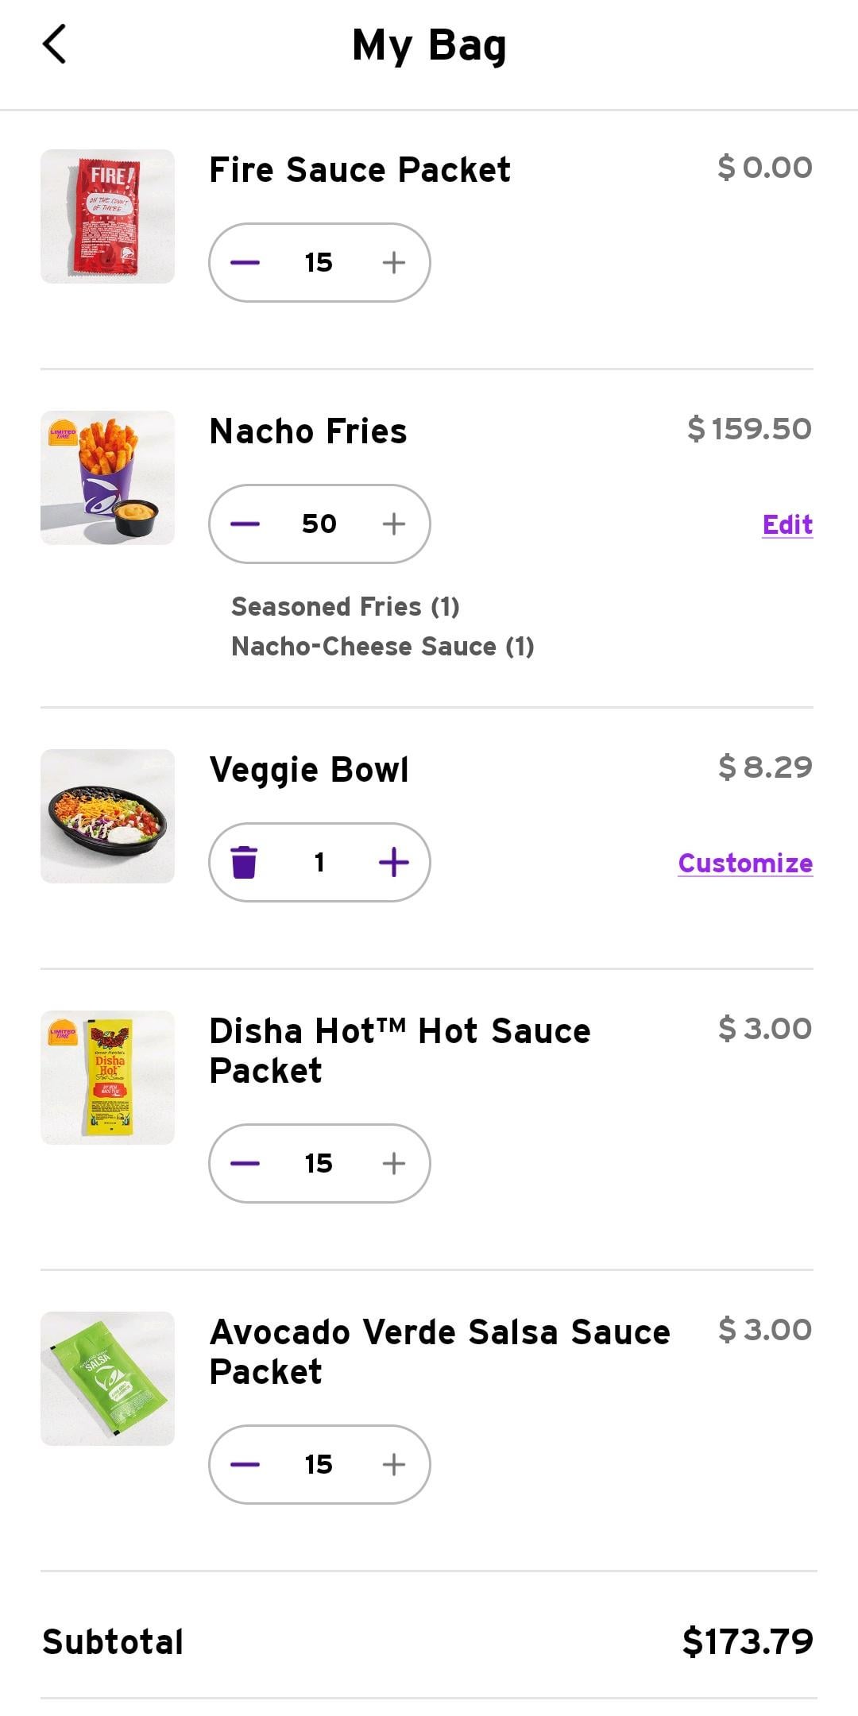The height and width of the screenshot is (1716, 858).
Task: Select the Nacho Fries item title
Action: coord(308,431)
